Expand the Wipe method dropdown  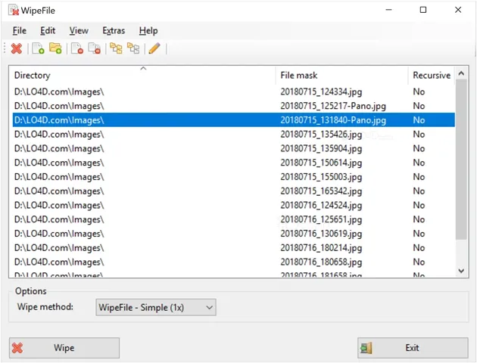tap(156, 307)
